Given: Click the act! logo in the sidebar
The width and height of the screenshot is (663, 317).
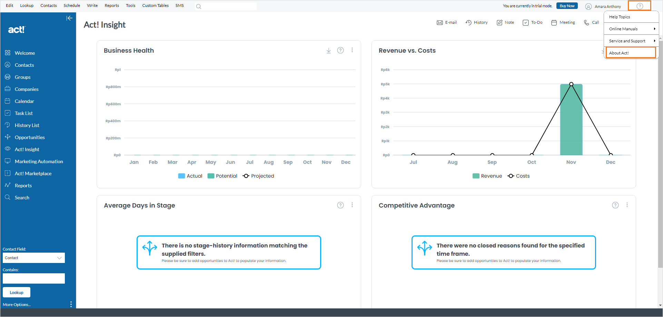Looking at the screenshot, I should (x=17, y=30).
